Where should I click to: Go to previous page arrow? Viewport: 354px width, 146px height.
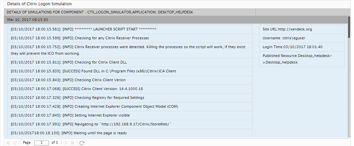click(x=15, y=143)
